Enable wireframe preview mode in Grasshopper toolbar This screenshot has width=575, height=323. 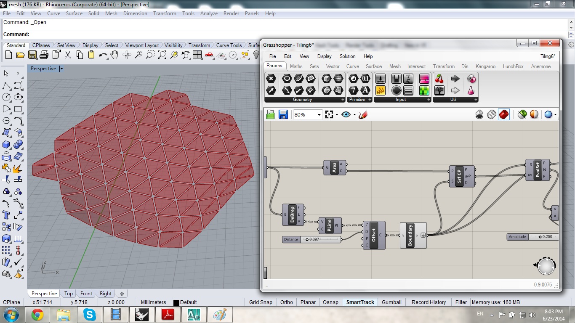pyautogui.click(x=491, y=114)
